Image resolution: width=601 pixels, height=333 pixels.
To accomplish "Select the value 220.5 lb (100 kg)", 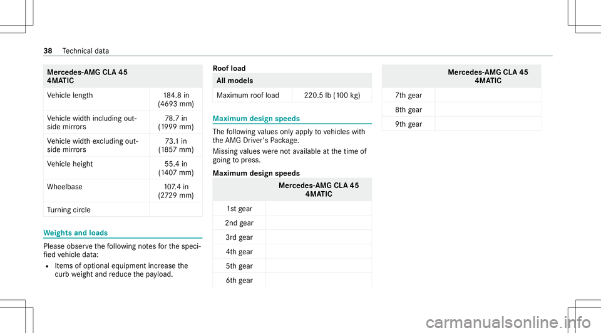I will 332,95.
